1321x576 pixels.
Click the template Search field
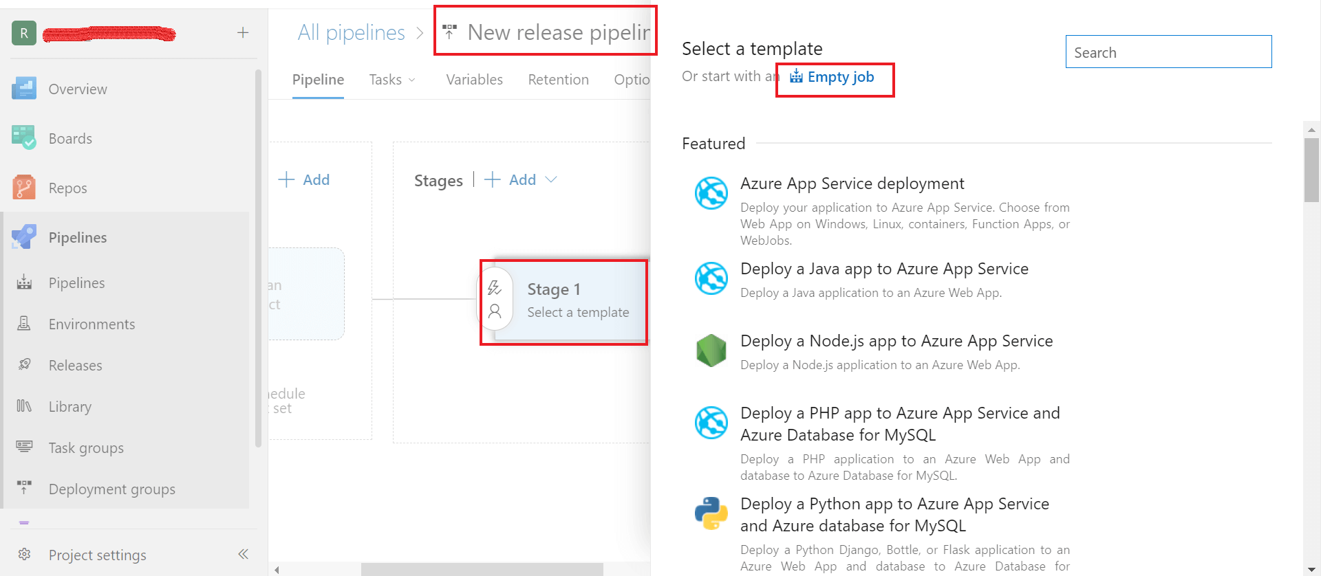[x=1168, y=52]
